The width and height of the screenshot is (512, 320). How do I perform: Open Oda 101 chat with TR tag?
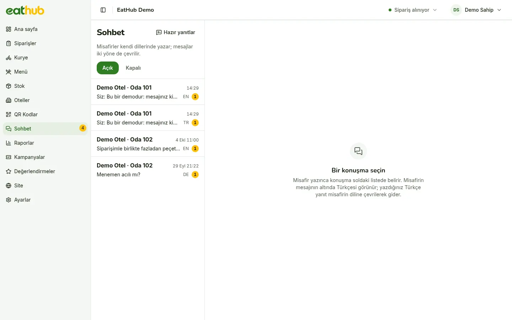click(148, 118)
